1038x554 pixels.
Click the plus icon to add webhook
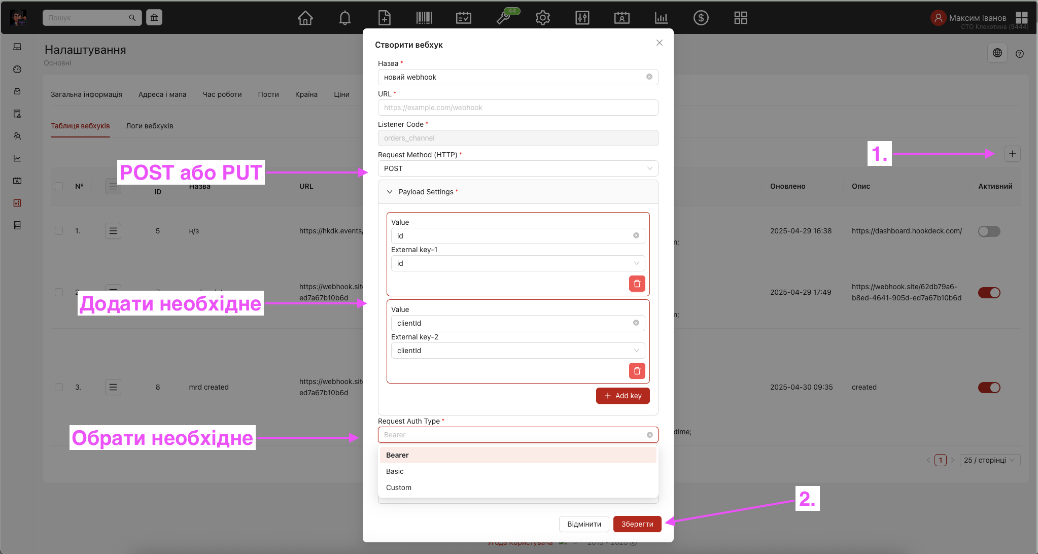tap(1012, 154)
